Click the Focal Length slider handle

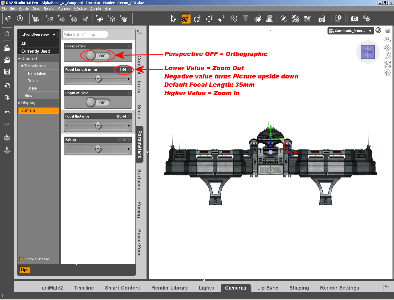pyautogui.click(x=98, y=79)
